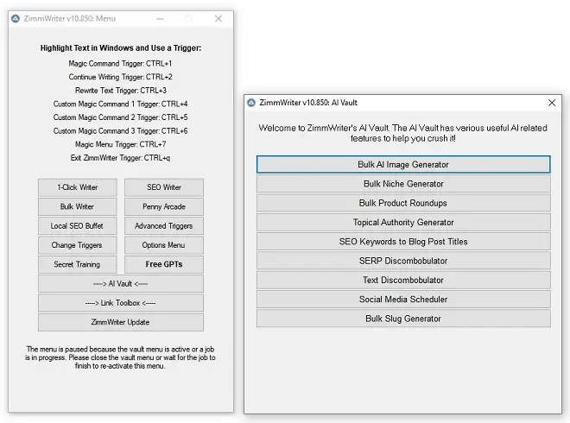Open Advanced Triggers
Image resolution: width=570 pixels, height=423 pixels.
coord(164,225)
